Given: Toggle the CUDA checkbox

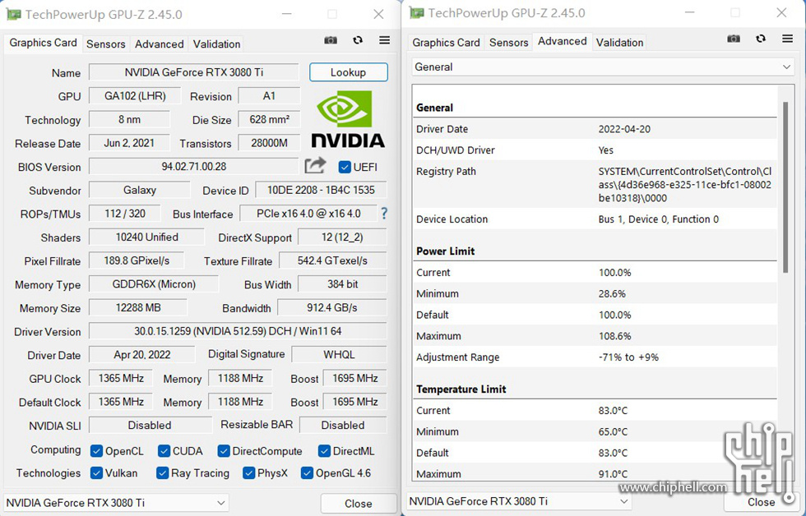Looking at the screenshot, I should 164,451.
